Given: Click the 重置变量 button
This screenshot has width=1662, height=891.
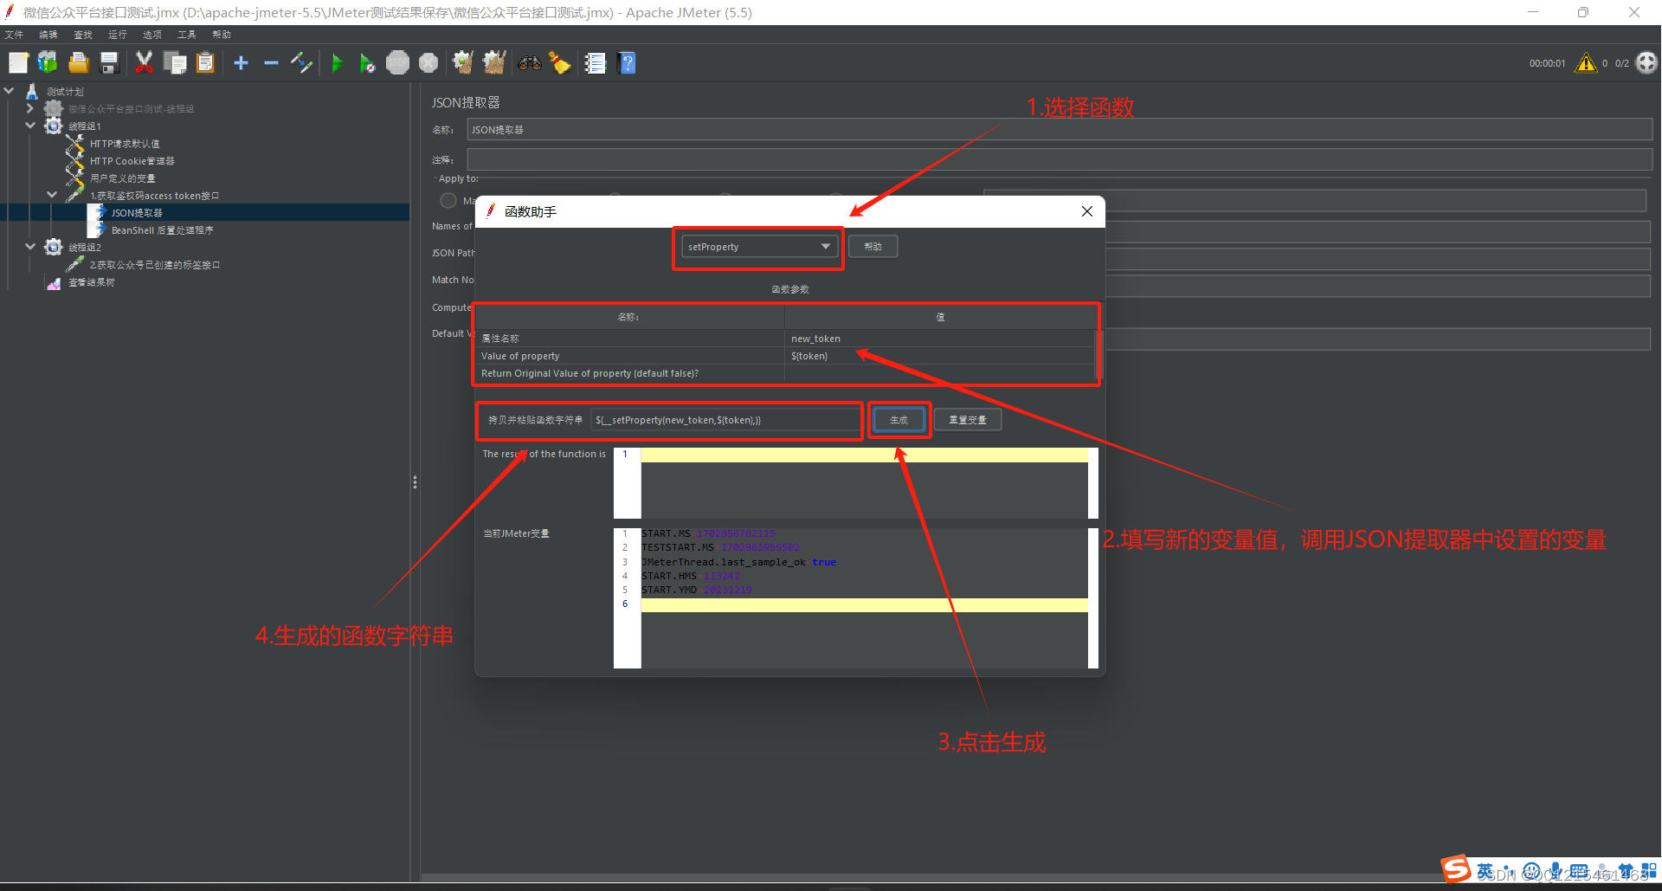Looking at the screenshot, I should coord(968,420).
